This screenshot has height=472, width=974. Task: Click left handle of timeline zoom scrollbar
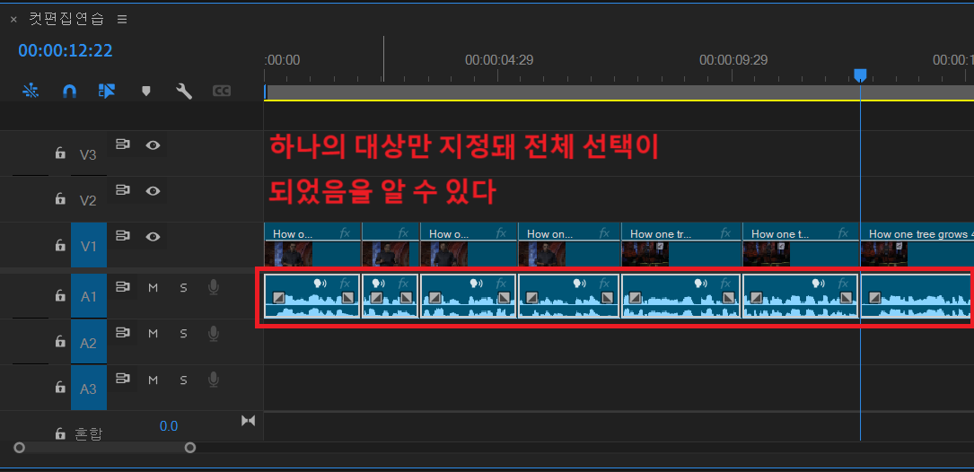[x=19, y=448]
